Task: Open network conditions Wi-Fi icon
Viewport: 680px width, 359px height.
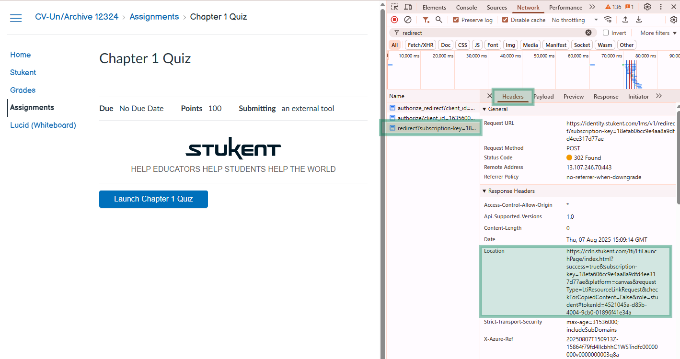Action: pos(608,20)
